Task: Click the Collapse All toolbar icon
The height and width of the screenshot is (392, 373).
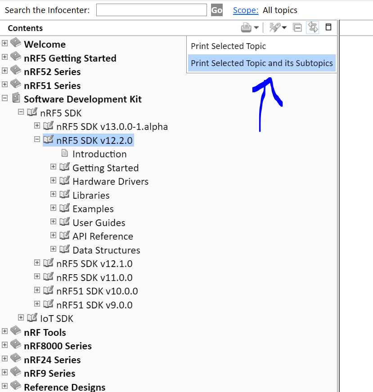Action: [x=297, y=27]
